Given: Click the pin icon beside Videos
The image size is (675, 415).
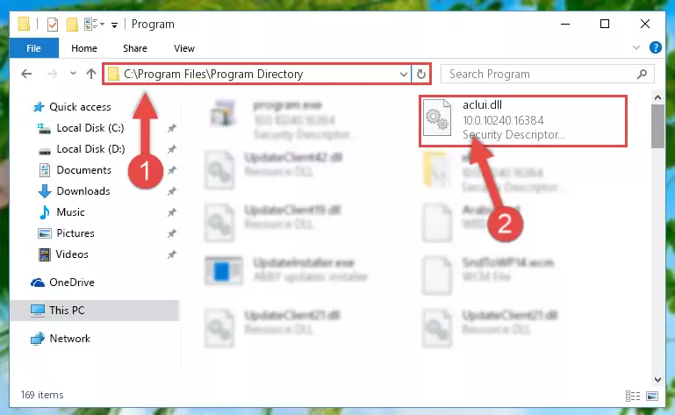Looking at the screenshot, I should click(x=172, y=254).
